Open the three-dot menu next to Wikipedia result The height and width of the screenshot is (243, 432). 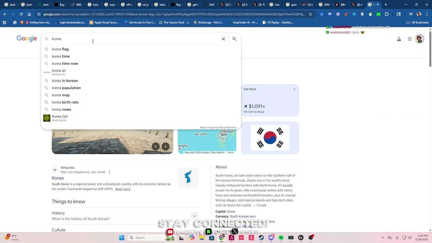[109, 172]
